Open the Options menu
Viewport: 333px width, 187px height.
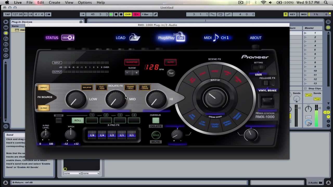click(x=85, y=2)
